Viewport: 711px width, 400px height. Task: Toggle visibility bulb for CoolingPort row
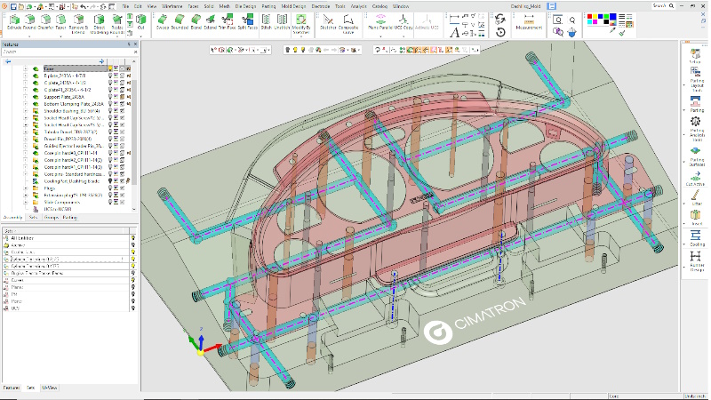click(x=110, y=181)
